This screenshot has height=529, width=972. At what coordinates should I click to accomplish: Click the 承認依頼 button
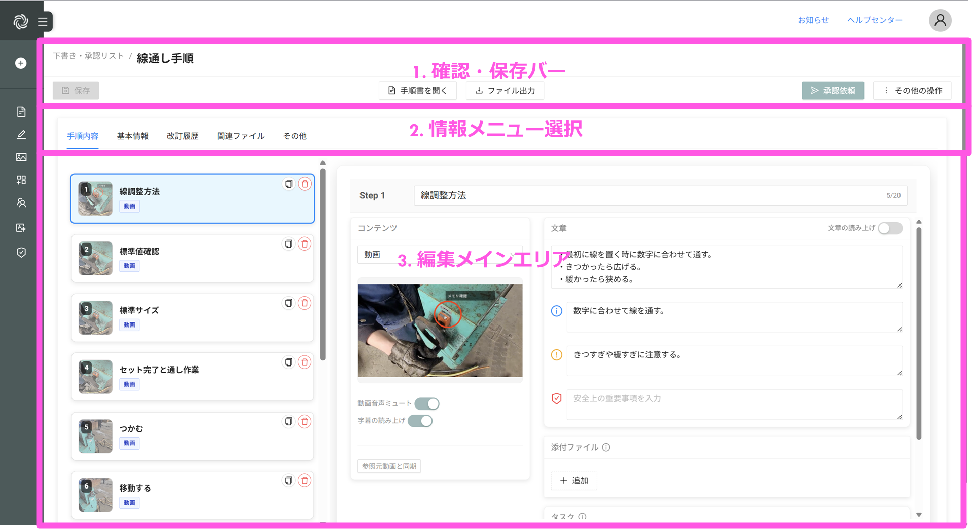pos(833,91)
